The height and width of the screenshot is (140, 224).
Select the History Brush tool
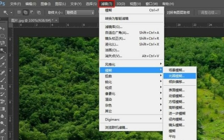point(3,94)
